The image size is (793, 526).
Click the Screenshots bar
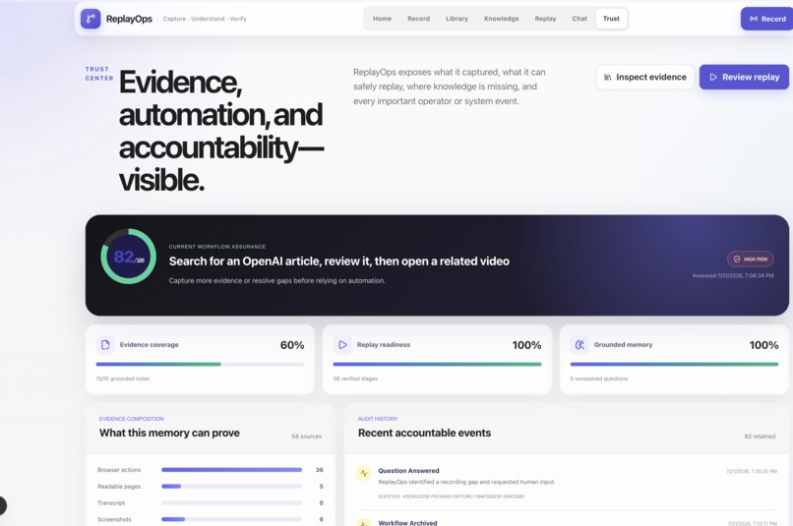pyautogui.click(x=231, y=519)
